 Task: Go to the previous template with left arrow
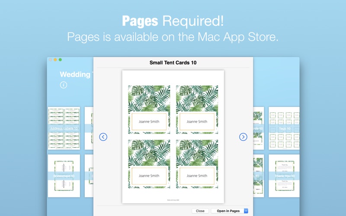coord(103,137)
